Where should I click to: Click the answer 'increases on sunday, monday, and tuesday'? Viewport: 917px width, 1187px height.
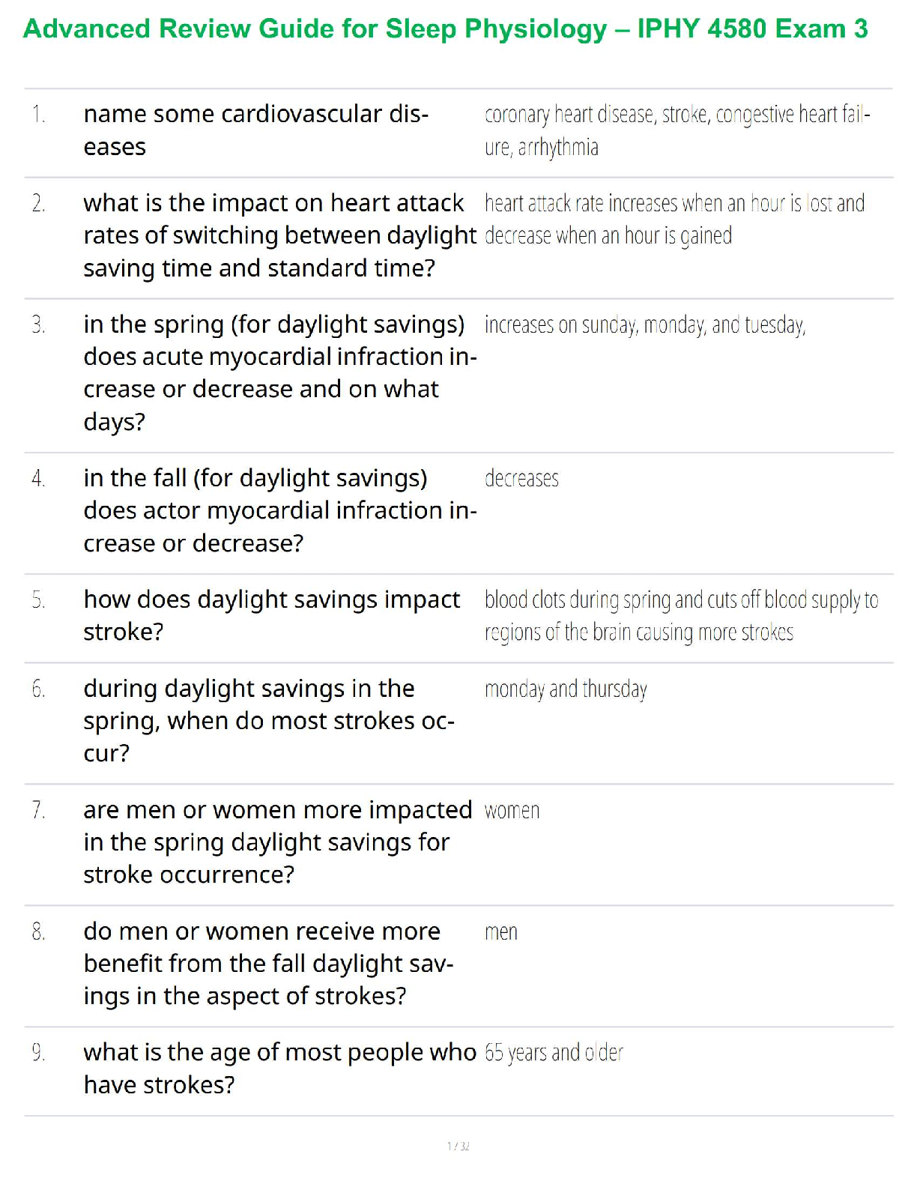644,325
